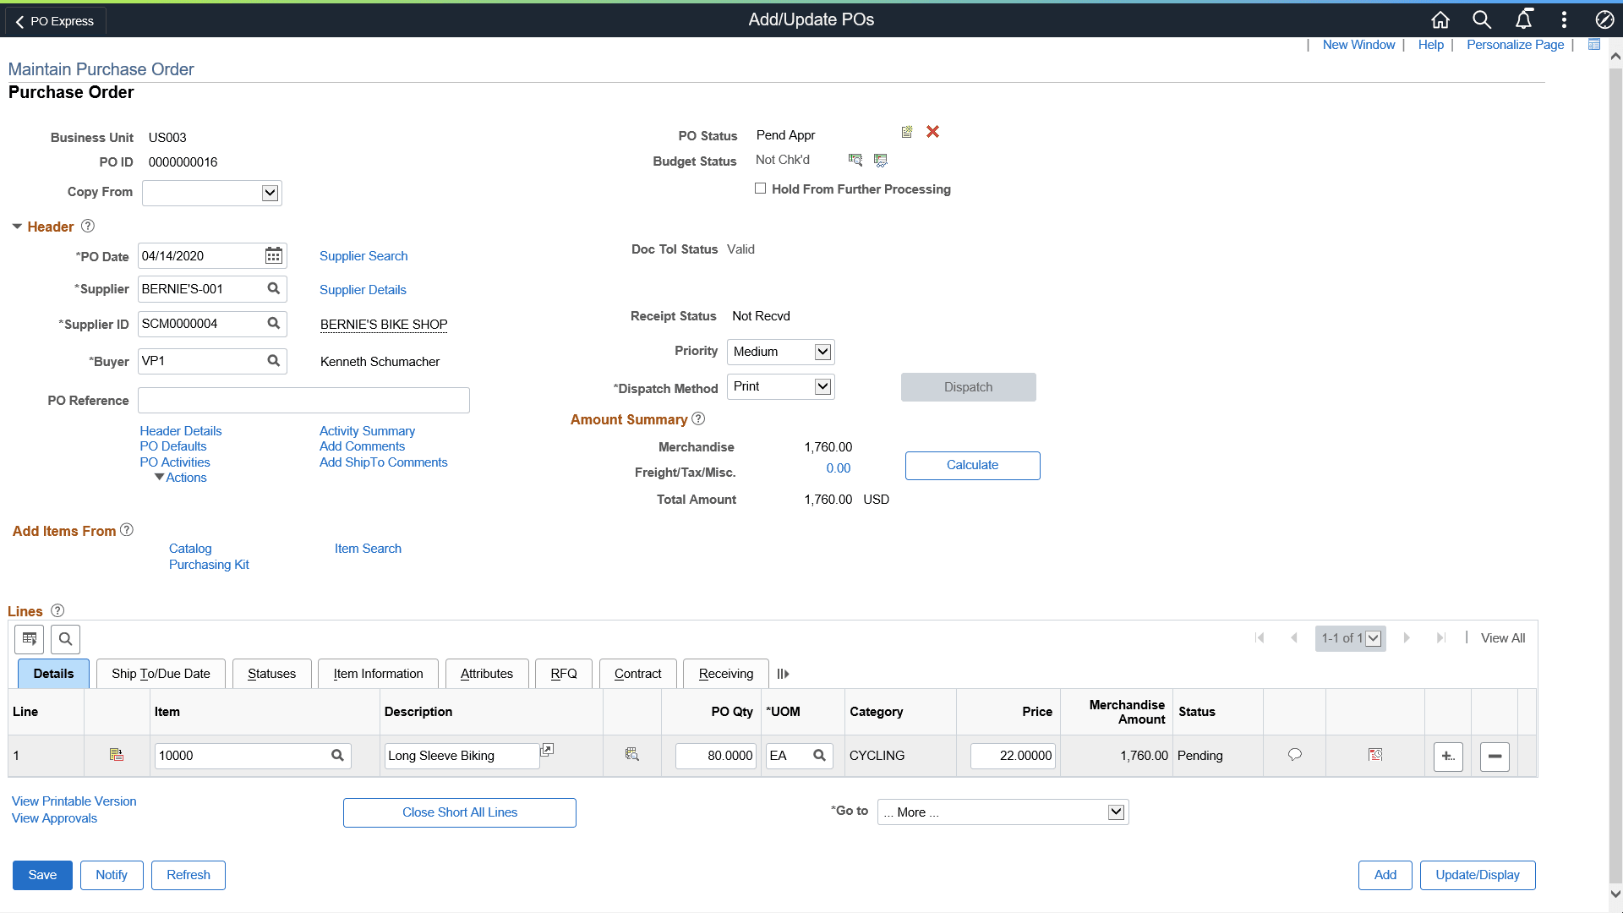Switch to the Statuses tab

pyautogui.click(x=271, y=673)
